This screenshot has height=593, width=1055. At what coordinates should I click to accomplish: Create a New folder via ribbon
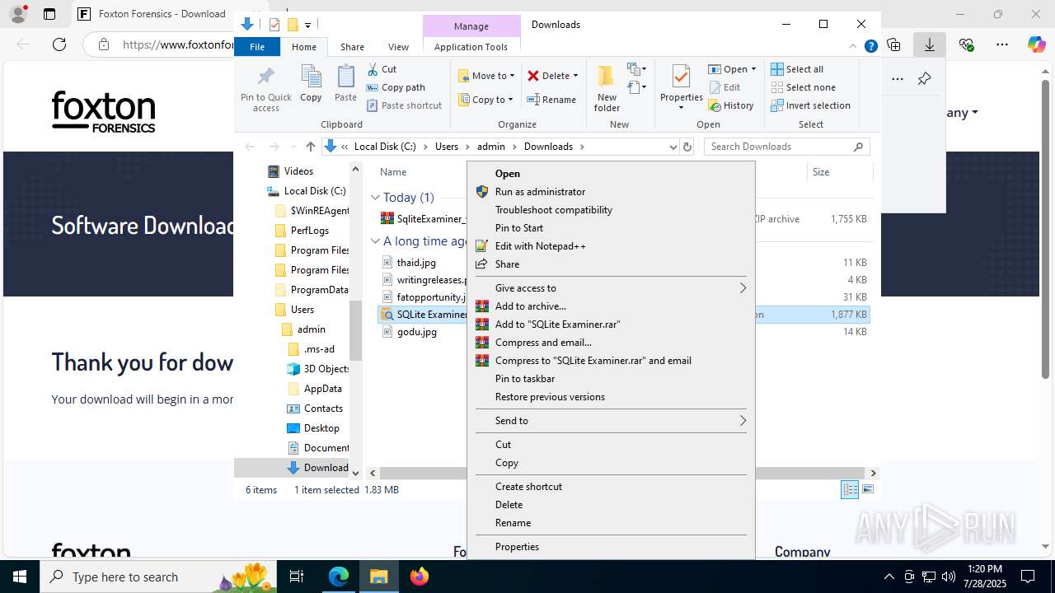click(x=607, y=88)
